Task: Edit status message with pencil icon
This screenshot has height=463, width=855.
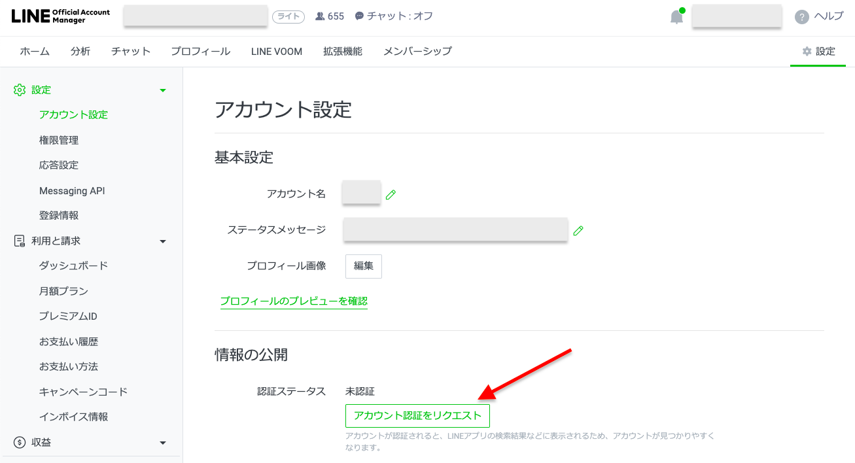Action: click(578, 230)
